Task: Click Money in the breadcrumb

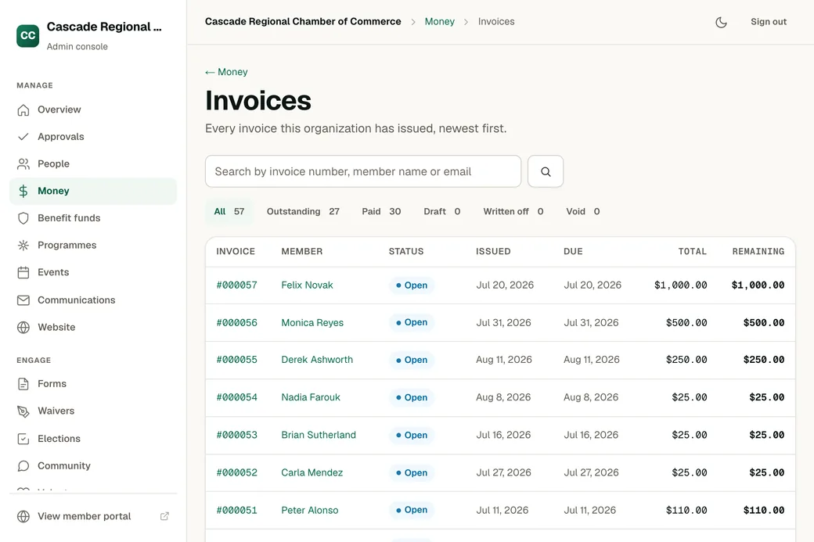Action: pyautogui.click(x=439, y=22)
